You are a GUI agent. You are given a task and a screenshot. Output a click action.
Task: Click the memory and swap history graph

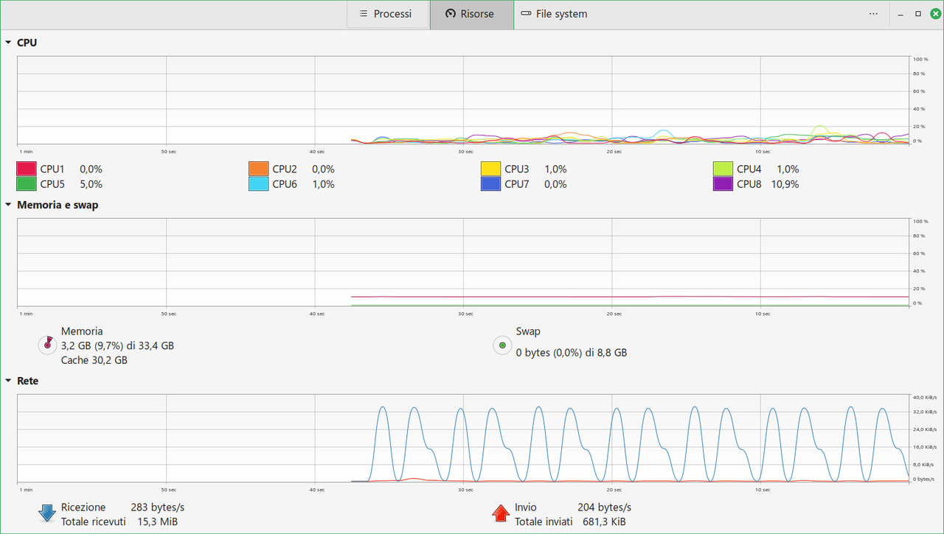click(x=463, y=262)
